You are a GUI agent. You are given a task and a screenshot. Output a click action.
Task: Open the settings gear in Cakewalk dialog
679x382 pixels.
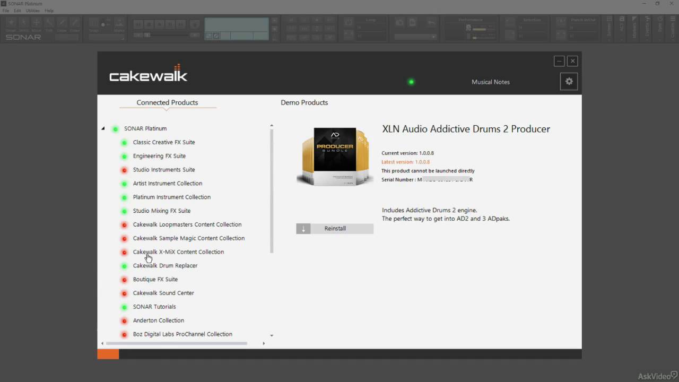569,81
